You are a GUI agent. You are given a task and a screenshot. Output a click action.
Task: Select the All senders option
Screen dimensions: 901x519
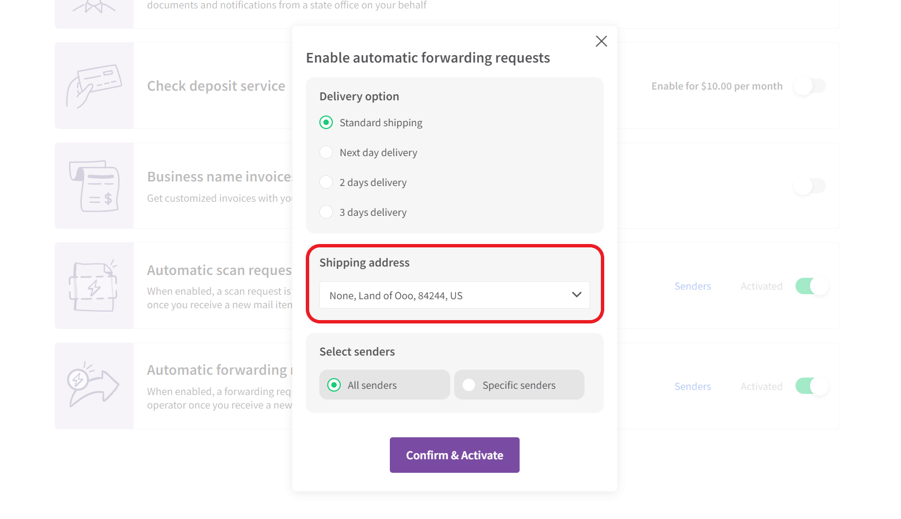point(384,385)
